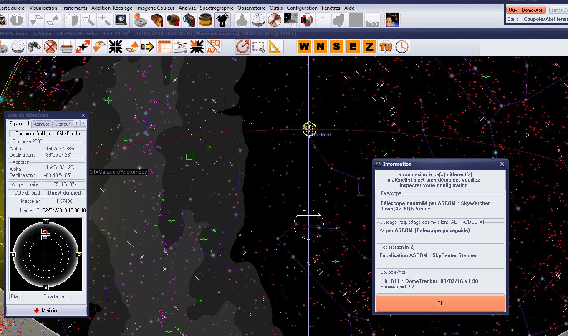The image size is (568, 336).
Task: Click the binoculars search icon
Action: pyautogui.click(x=34, y=47)
